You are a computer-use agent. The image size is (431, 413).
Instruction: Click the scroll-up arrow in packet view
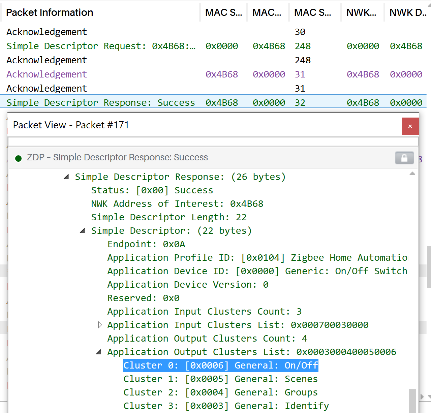[x=412, y=173]
